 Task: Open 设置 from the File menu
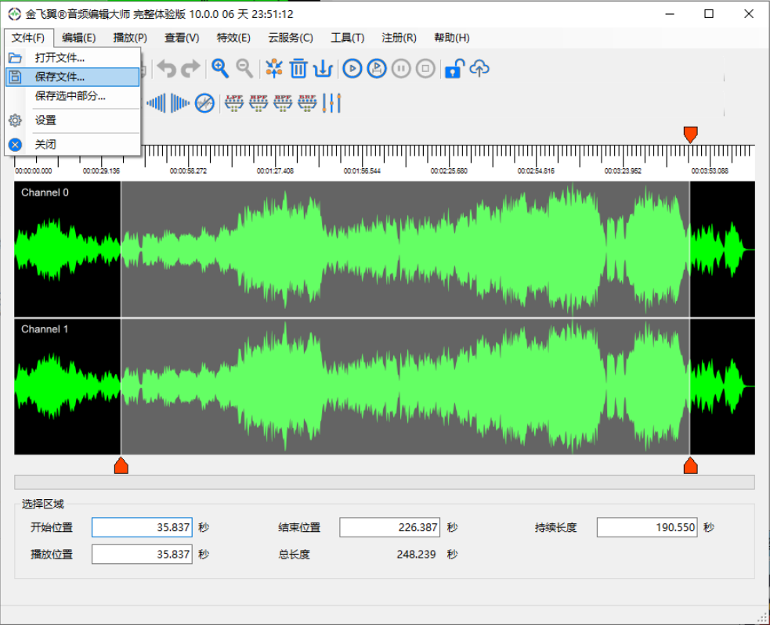click(x=45, y=120)
